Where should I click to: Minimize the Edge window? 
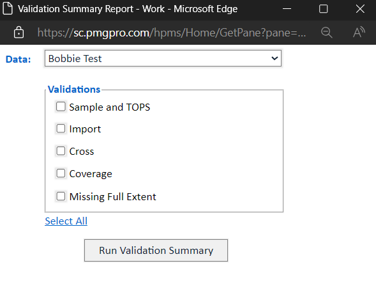tap(287, 9)
